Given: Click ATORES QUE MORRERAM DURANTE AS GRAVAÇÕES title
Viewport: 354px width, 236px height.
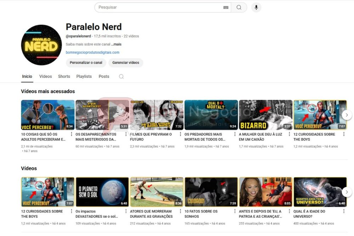Looking at the screenshot, I should tap(151, 214).
